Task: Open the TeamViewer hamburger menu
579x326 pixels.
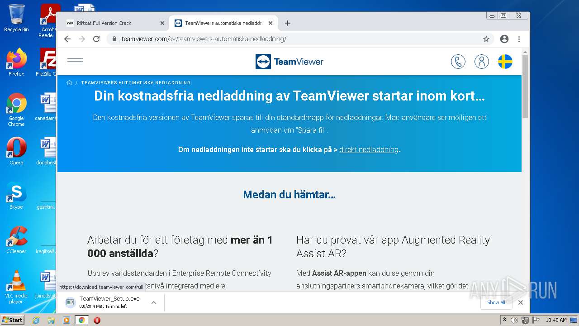Action: [x=75, y=62]
